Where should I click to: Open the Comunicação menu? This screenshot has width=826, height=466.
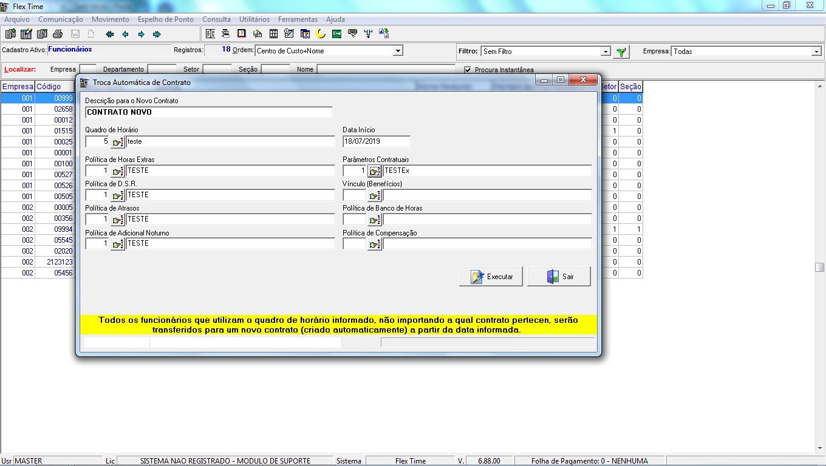pos(61,19)
